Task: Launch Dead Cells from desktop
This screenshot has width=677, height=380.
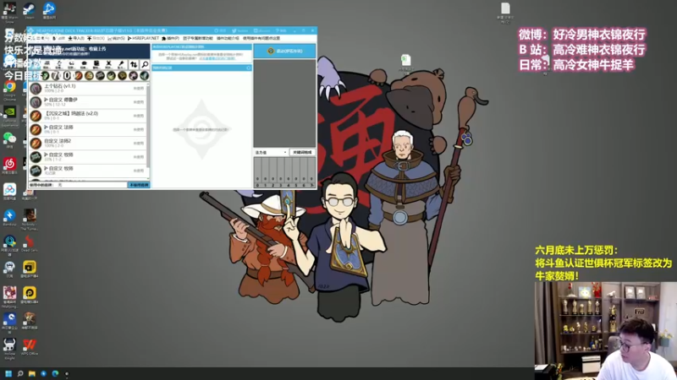Action: 30,243
